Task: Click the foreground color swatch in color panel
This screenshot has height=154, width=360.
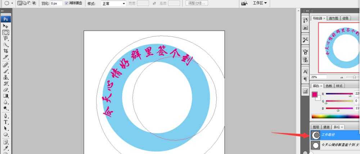Action: (315, 94)
